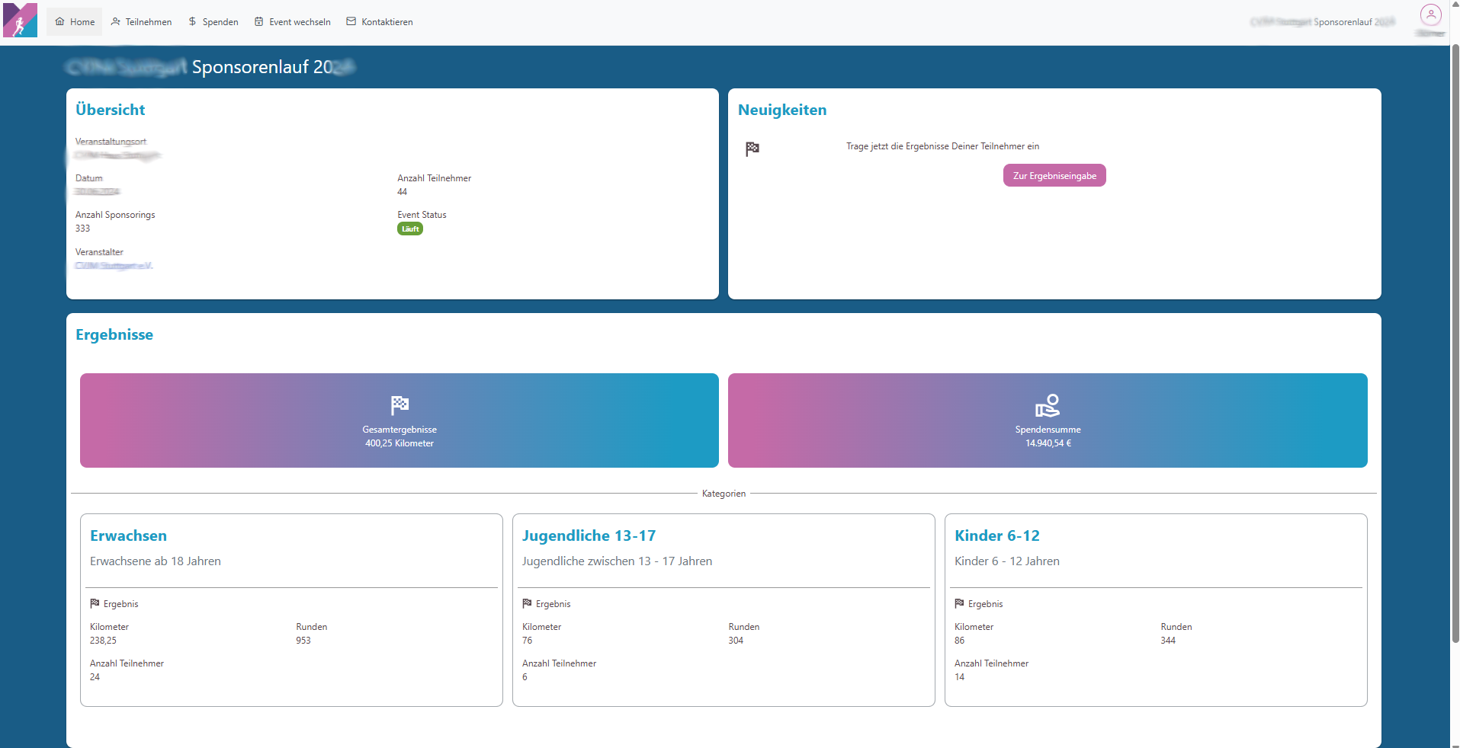Open the user profile avatar icon
Screen dimensions: 1460x748
click(1430, 14)
